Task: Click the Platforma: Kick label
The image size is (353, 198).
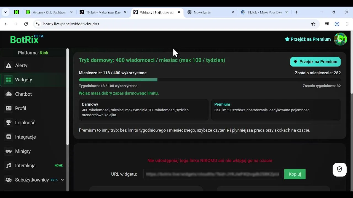Action: [x=33, y=53]
